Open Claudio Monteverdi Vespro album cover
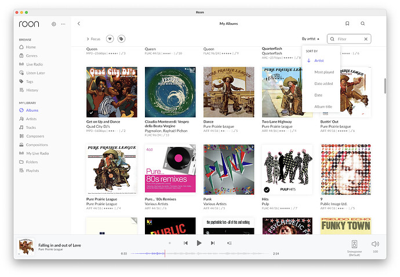Image resolution: width=400 pixels, height=277 pixels. pyautogui.click(x=170, y=92)
